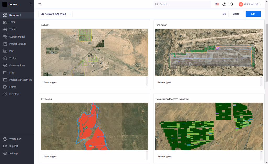Image resolution: width=268 pixels, height=164 pixels.
Task: Click the Construction Progress feature types scrollbar
Action: [261, 155]
